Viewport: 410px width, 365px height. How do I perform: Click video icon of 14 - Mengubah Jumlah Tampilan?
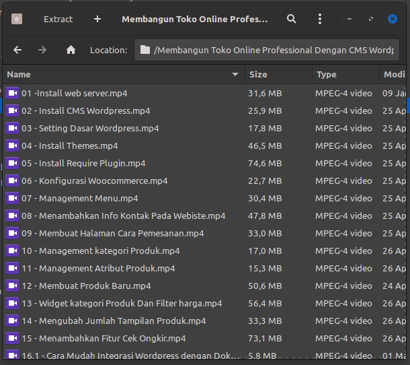click(x=12, y=321)
